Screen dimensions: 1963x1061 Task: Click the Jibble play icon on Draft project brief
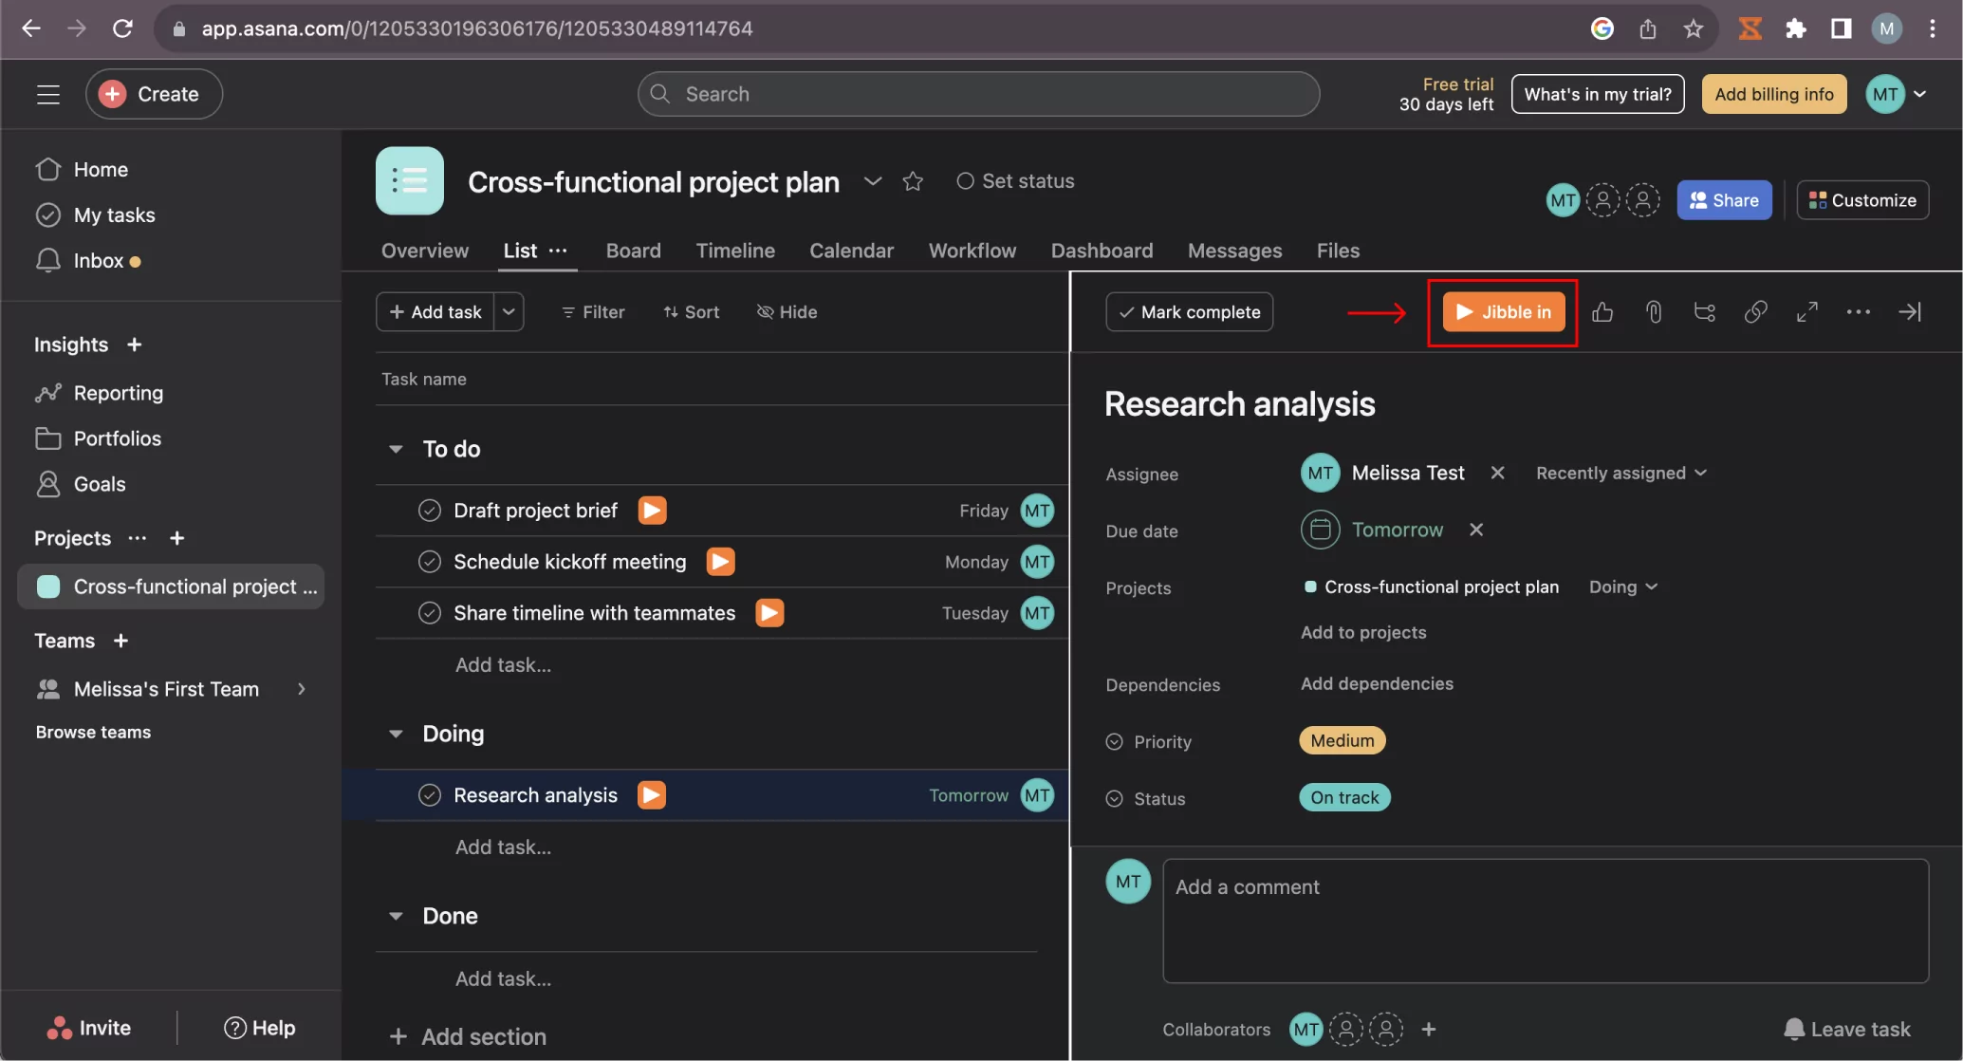[x=652, y=511]
